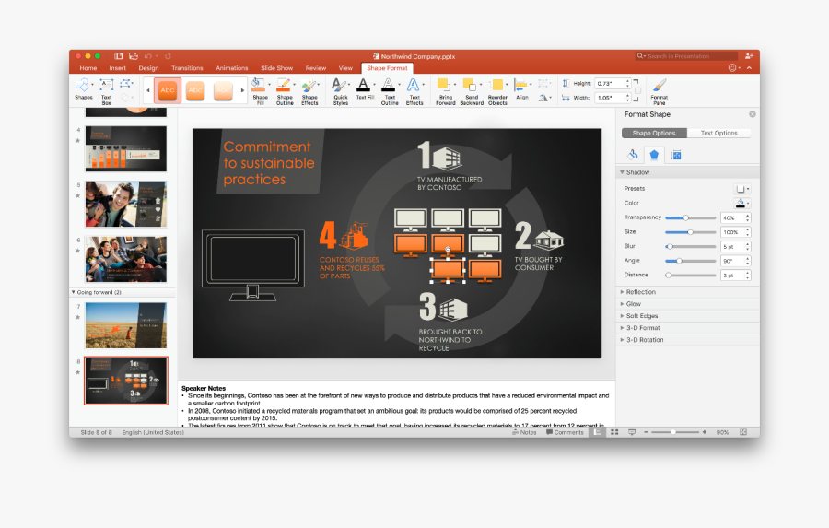Image resolution: width=829 pixels, height=528 pixels.
Task: Click the shadow Angle slider
Action: coord(691,261)
